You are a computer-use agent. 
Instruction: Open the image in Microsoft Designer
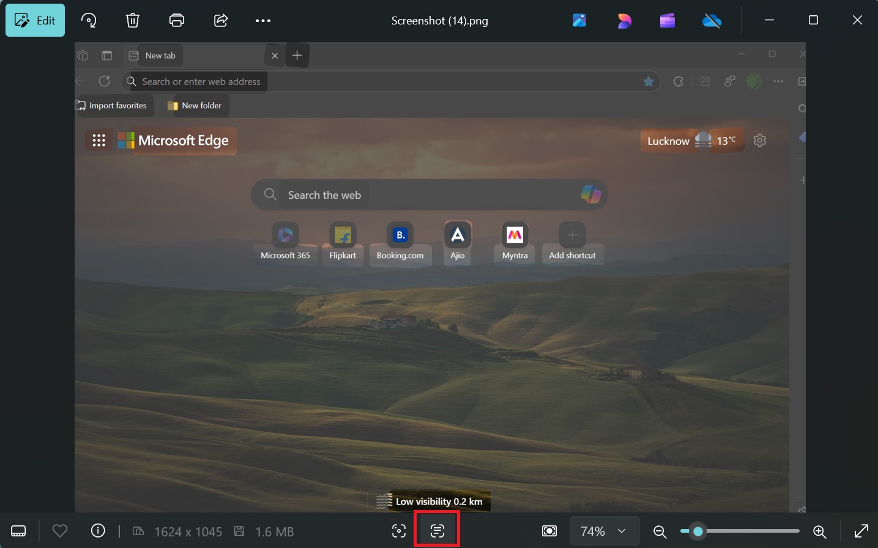point(623,20)
